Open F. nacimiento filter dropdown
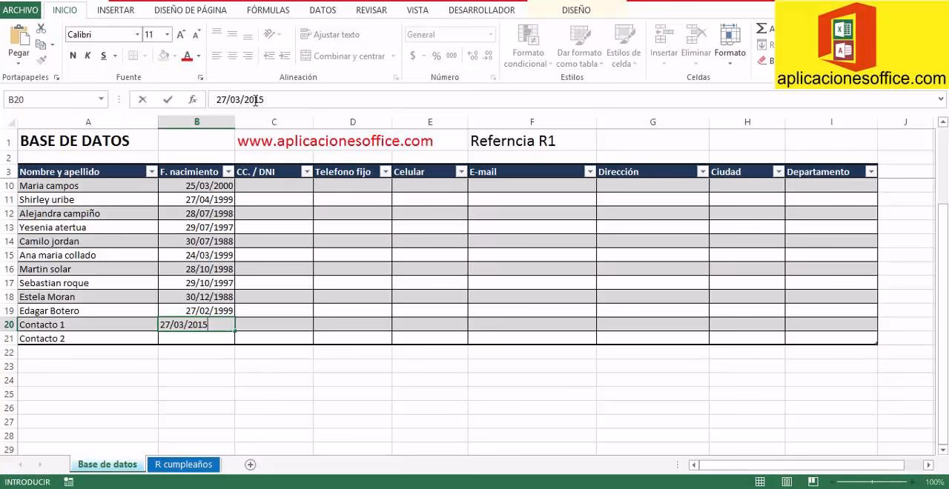This screenshot has height=489, width=949. coord(228,171)
